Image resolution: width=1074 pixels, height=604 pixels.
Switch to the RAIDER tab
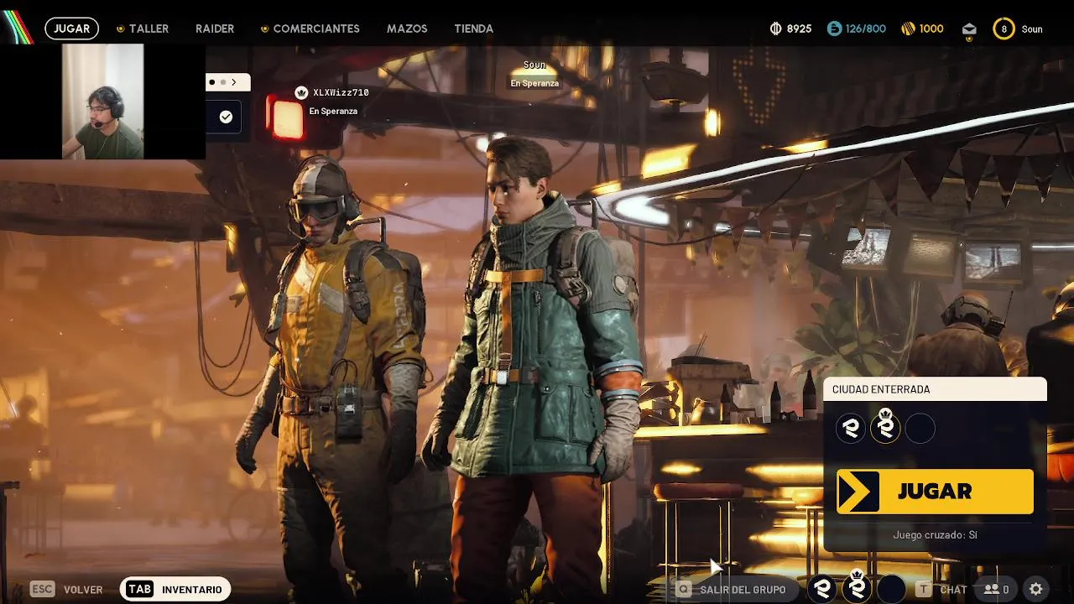point(215,29)
